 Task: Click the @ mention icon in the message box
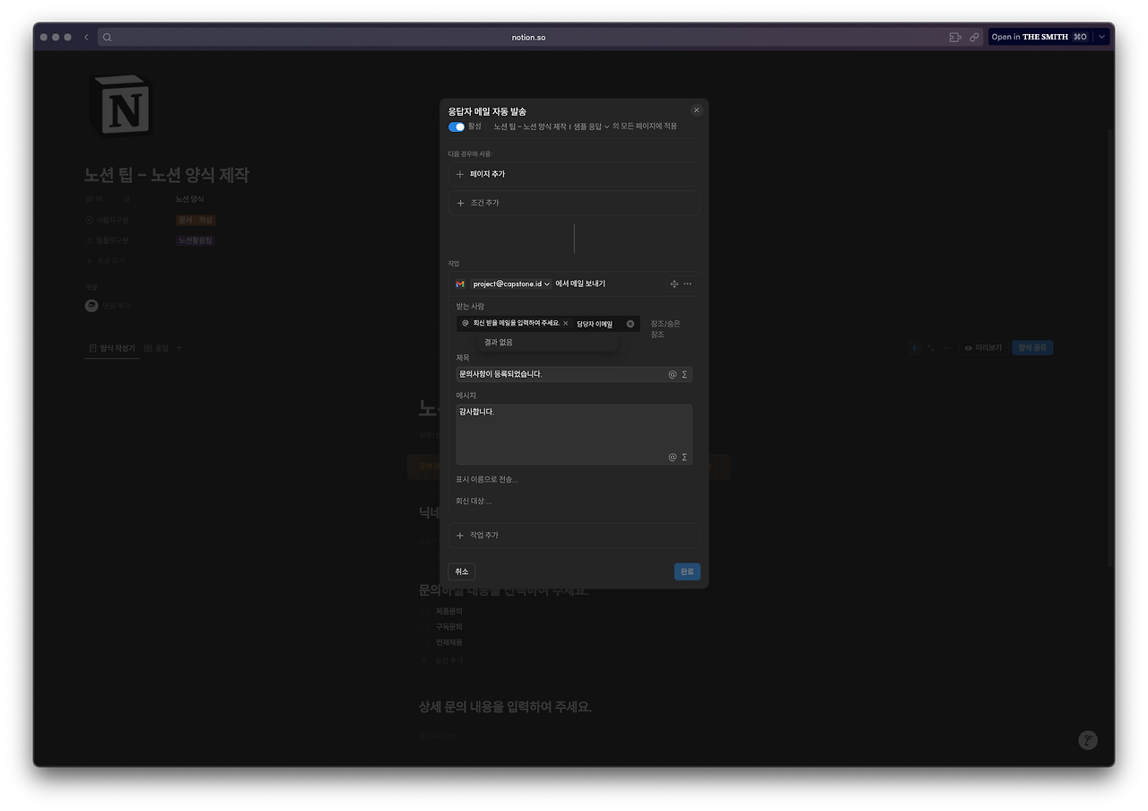(x=672, y=457)
